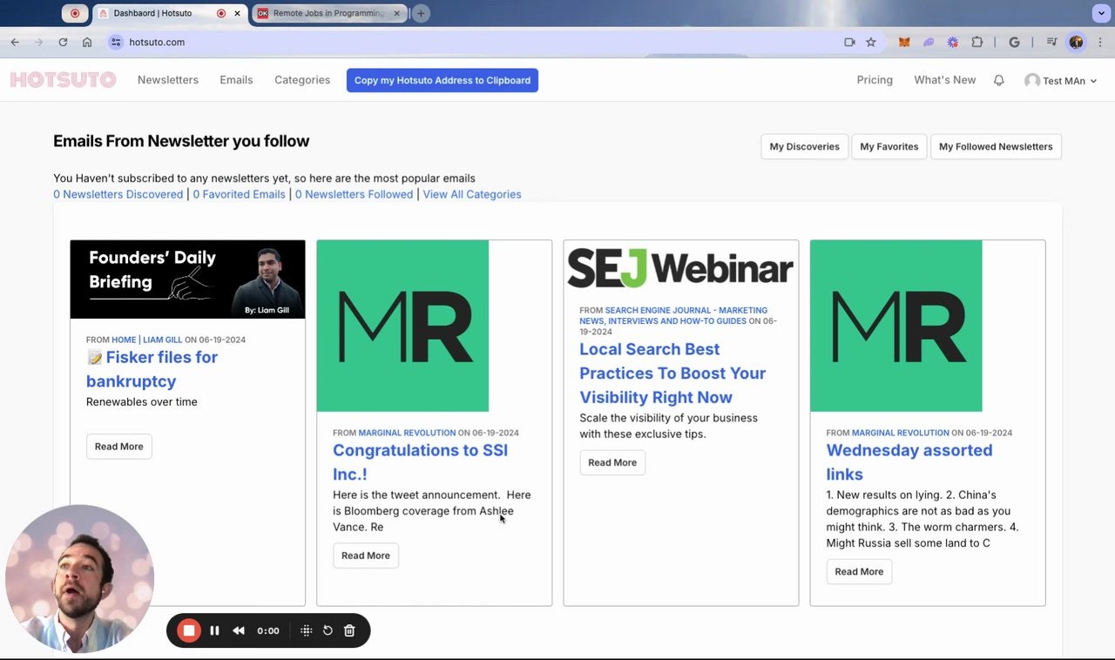Viewport: 1115px width, 660px height.
Task: Reload the page in the browser
Action: pos(63,42)
